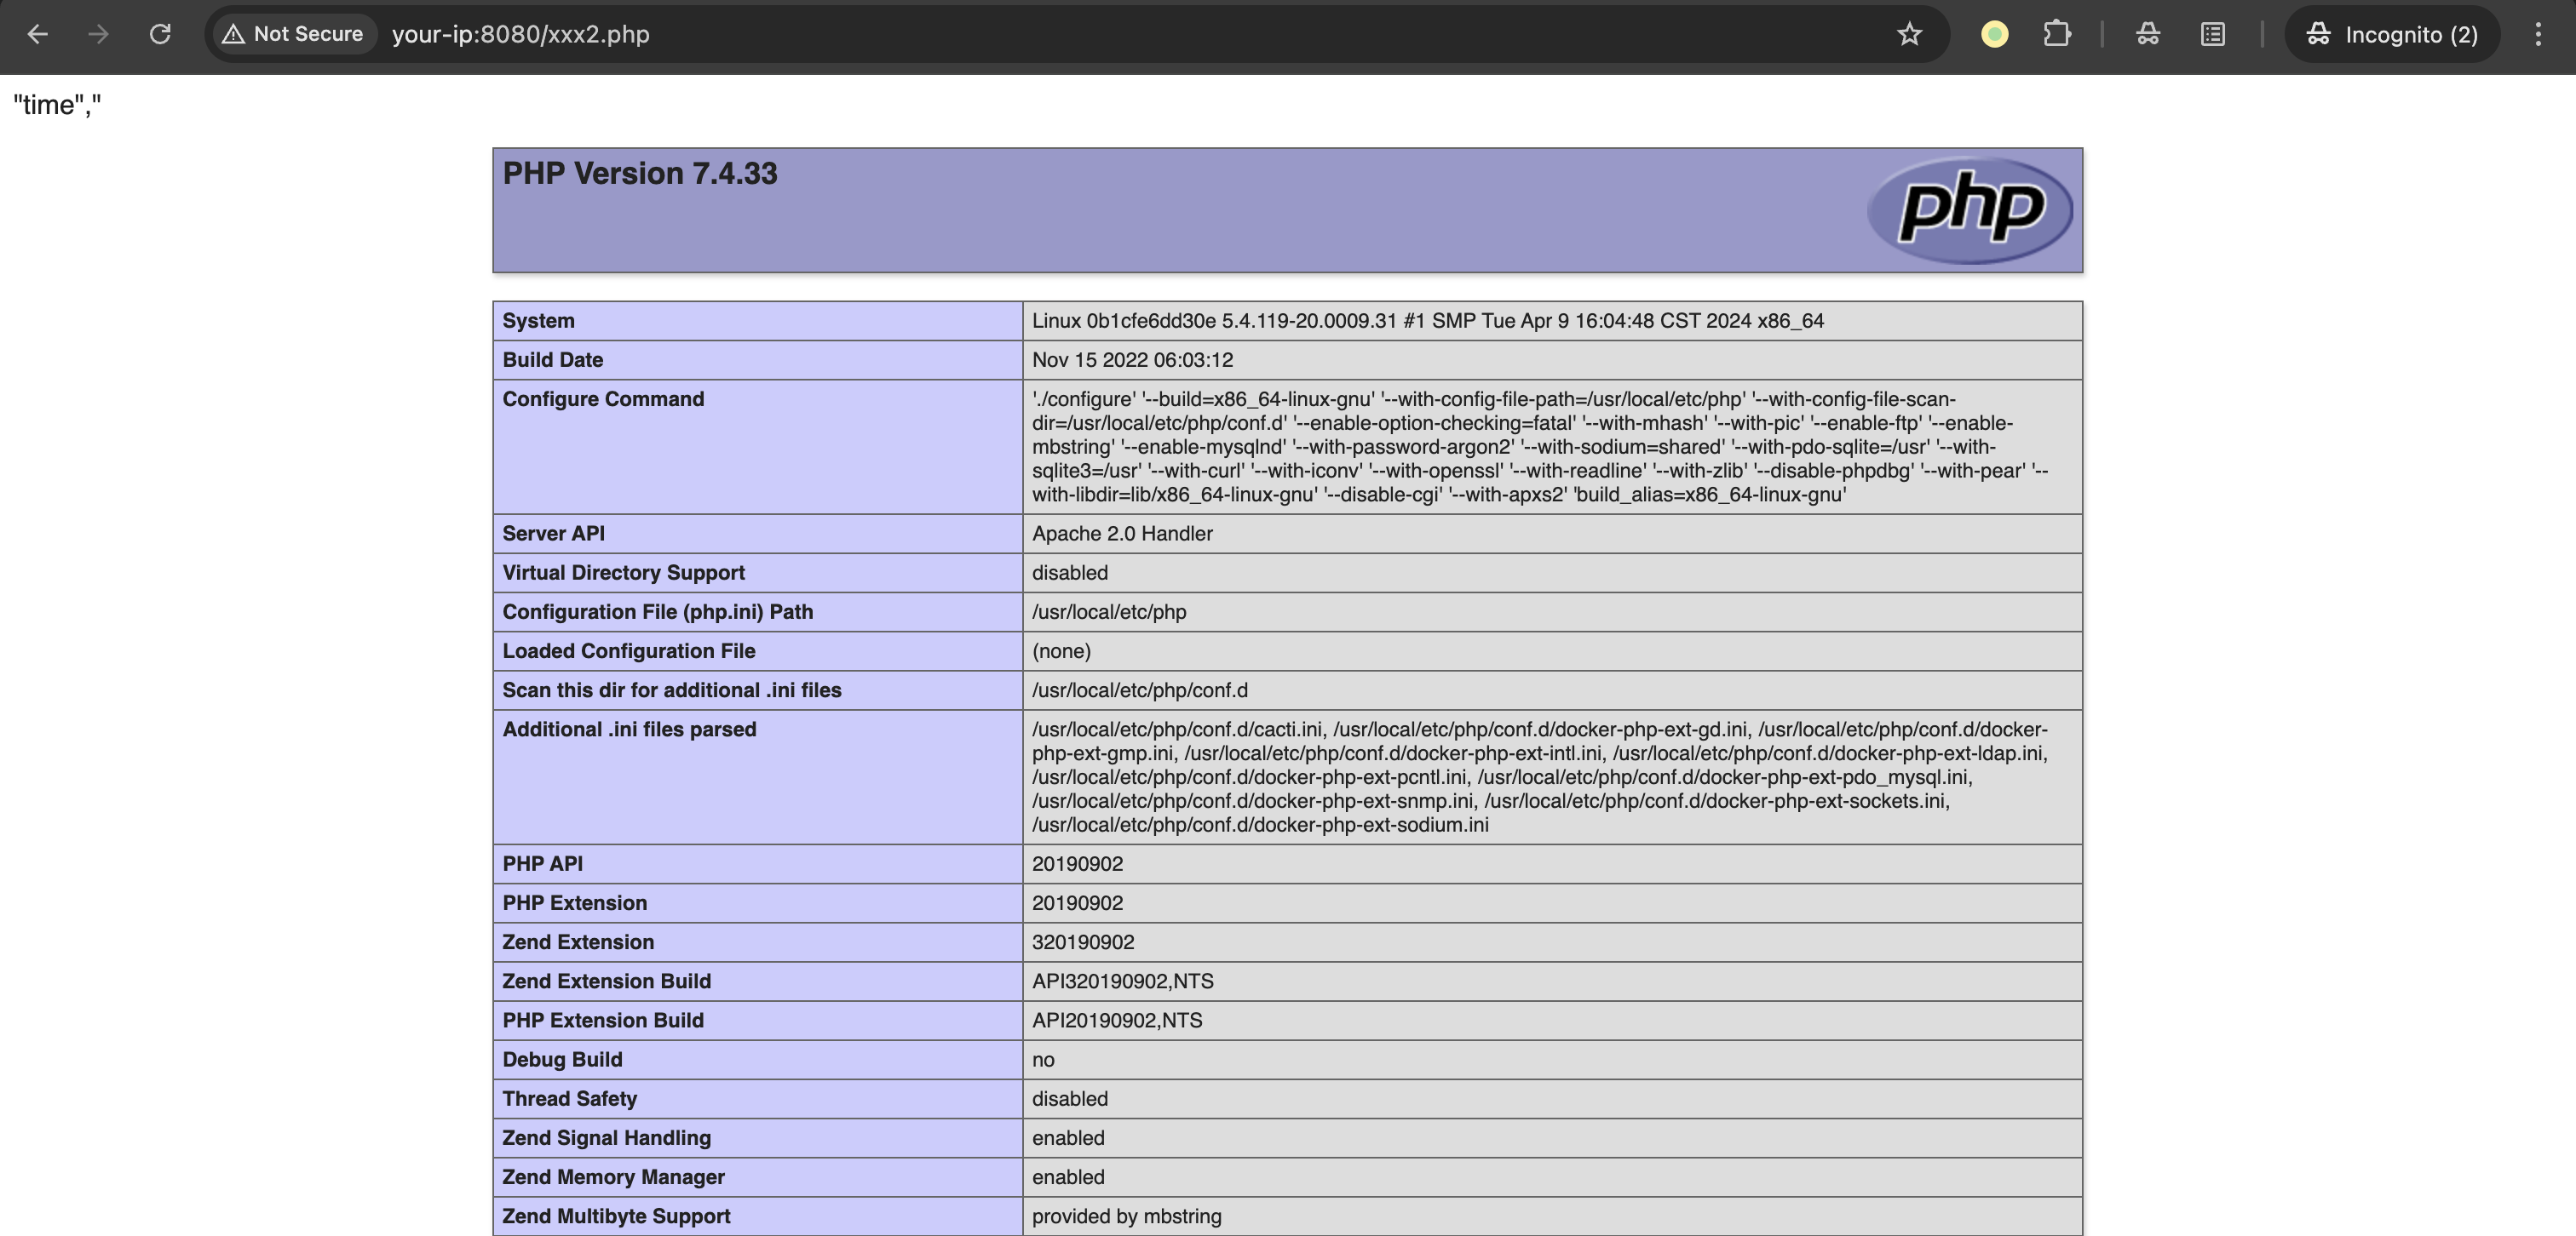The width and height of the screenshot is (2576, 1236).
Task: Click the browser back arrow
Action: tap(38, 34)
